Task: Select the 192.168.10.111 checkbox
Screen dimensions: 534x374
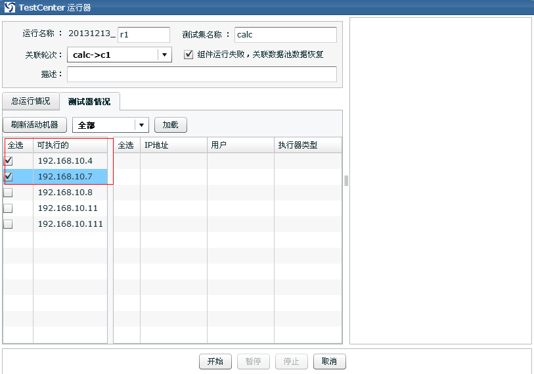Action: point(9,224)
